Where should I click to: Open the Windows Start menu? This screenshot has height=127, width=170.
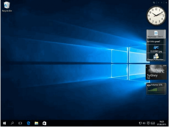[x=4, y=123]
